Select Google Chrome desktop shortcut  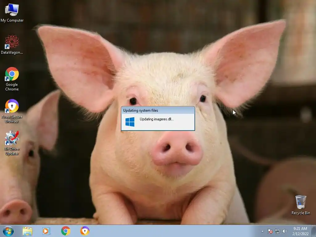pyautogui.click(x=12, y=79)
